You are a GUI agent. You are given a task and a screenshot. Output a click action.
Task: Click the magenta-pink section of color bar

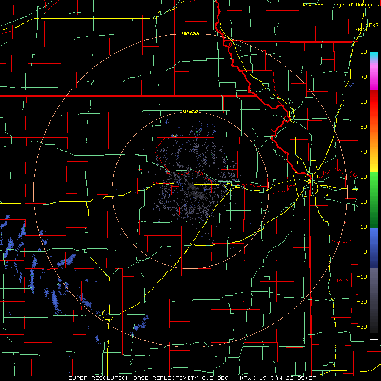pos(374,75)
